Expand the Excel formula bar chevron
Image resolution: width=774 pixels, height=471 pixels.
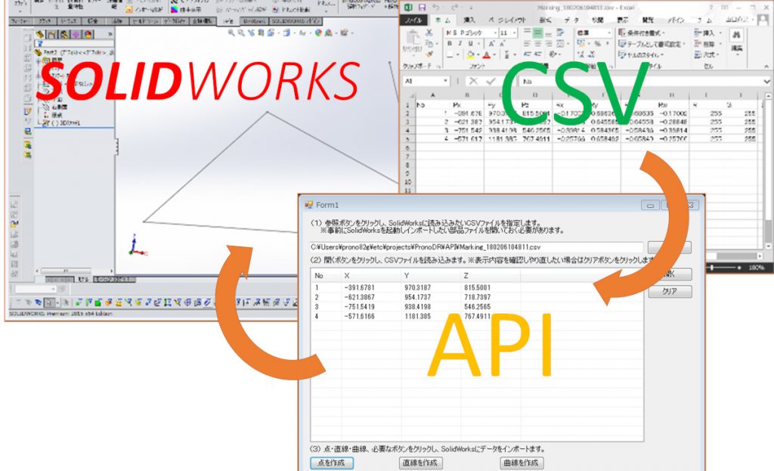point(766,81)
